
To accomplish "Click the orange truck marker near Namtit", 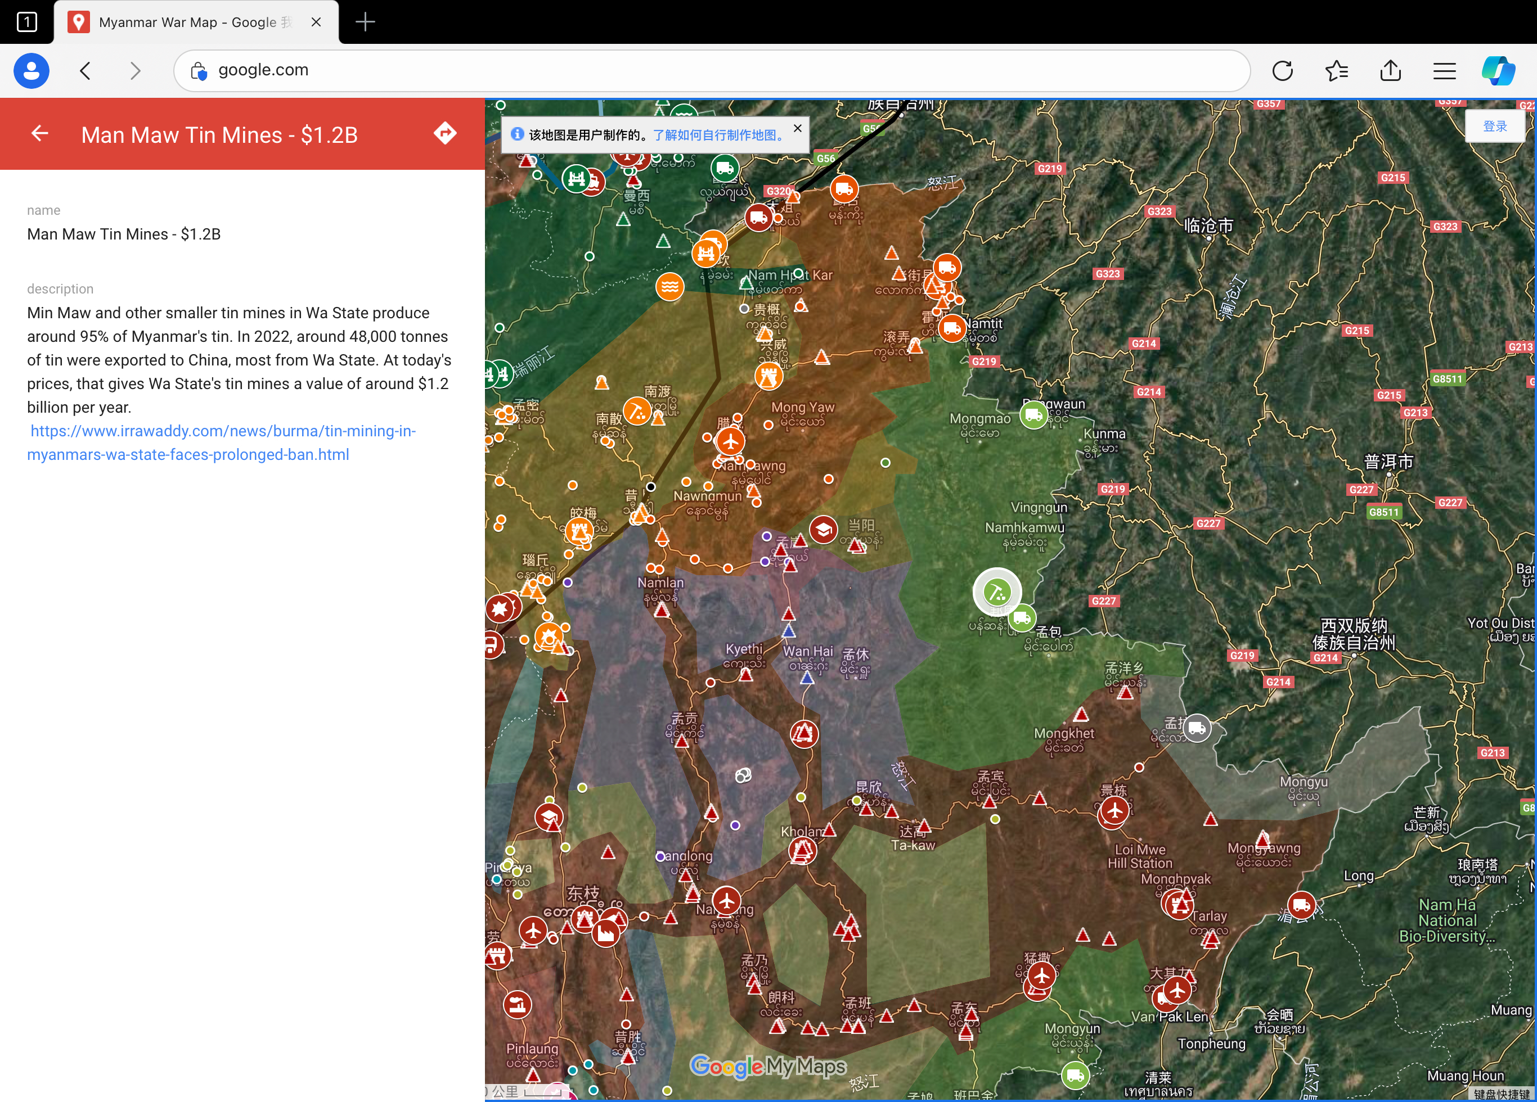I will pyautogui.click(x=952, y=328).
